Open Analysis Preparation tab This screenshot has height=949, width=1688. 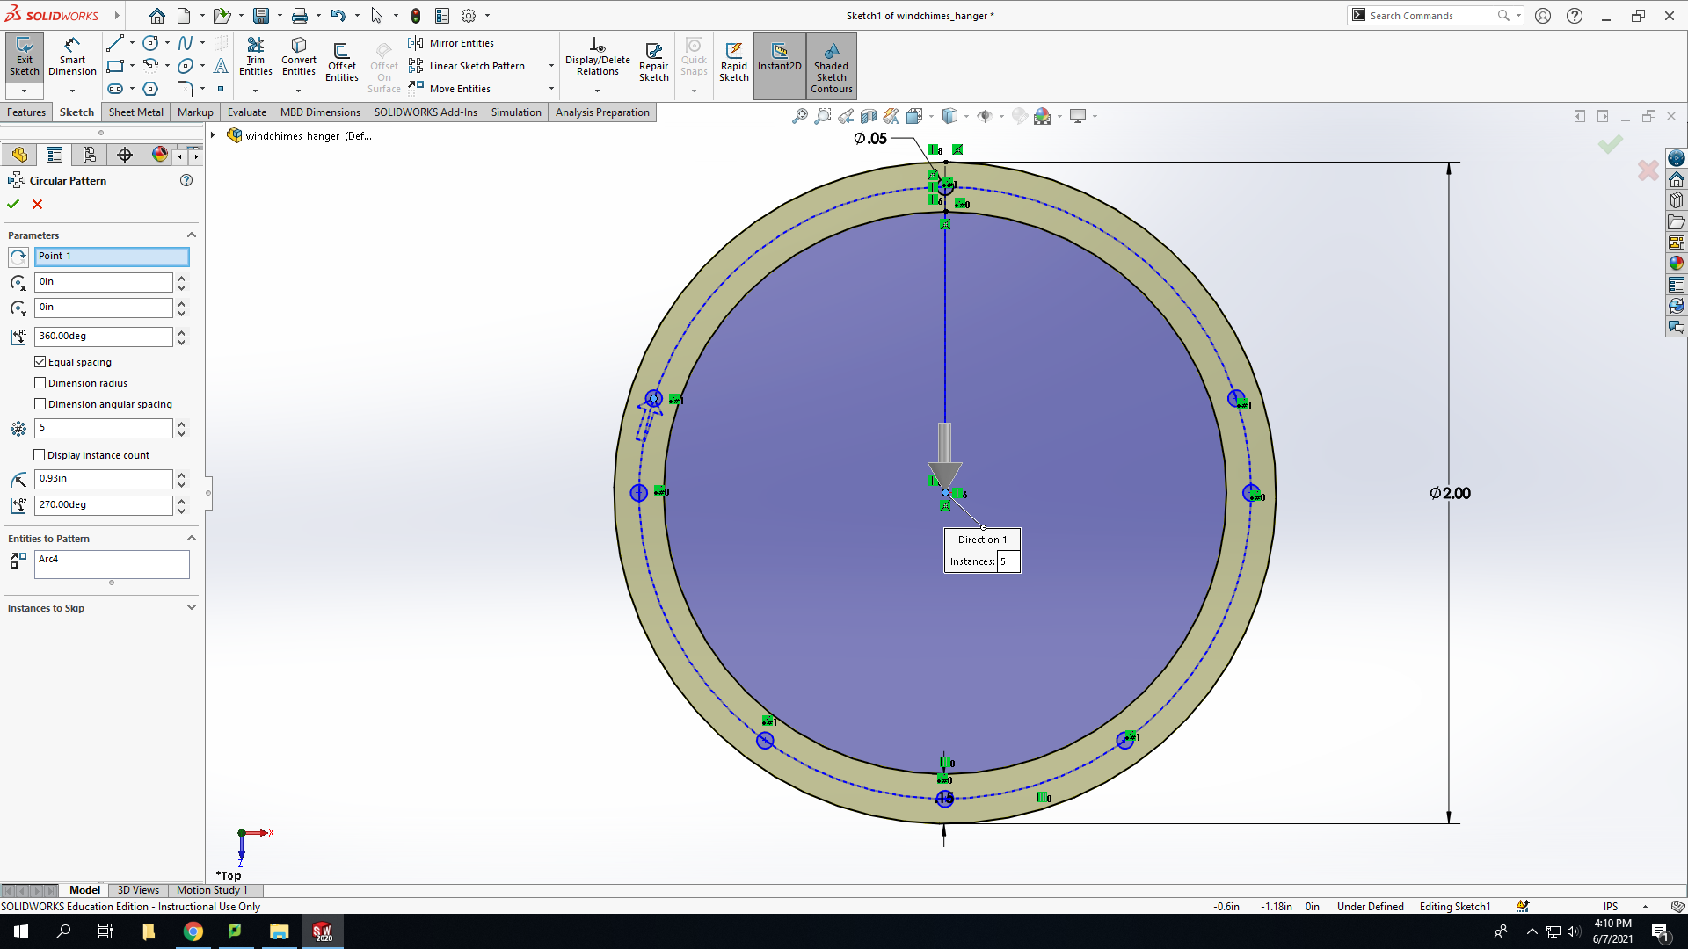coord(602,112)
